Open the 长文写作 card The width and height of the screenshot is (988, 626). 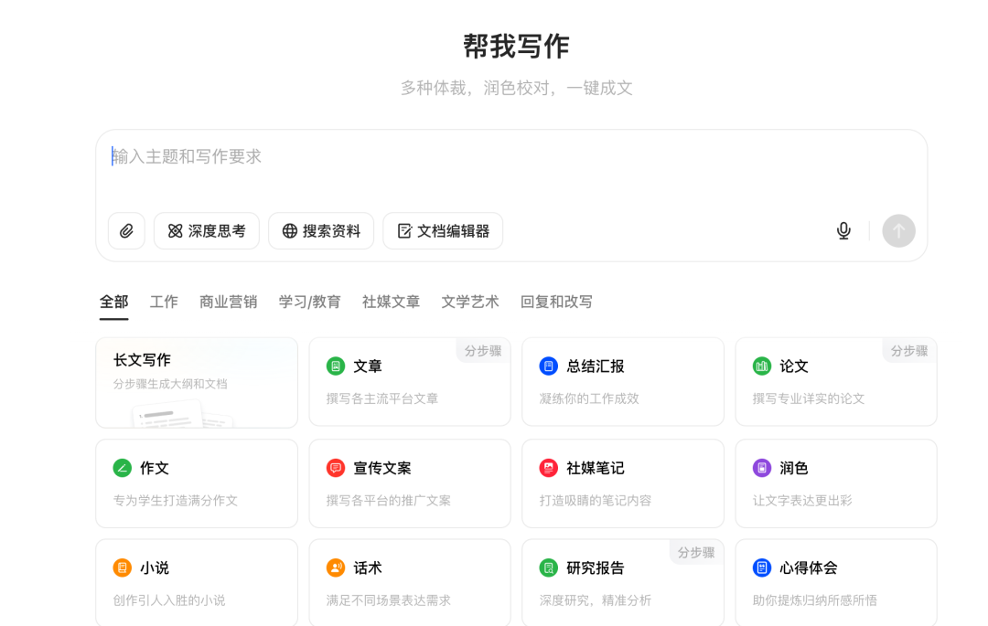[x=197, y=383]
